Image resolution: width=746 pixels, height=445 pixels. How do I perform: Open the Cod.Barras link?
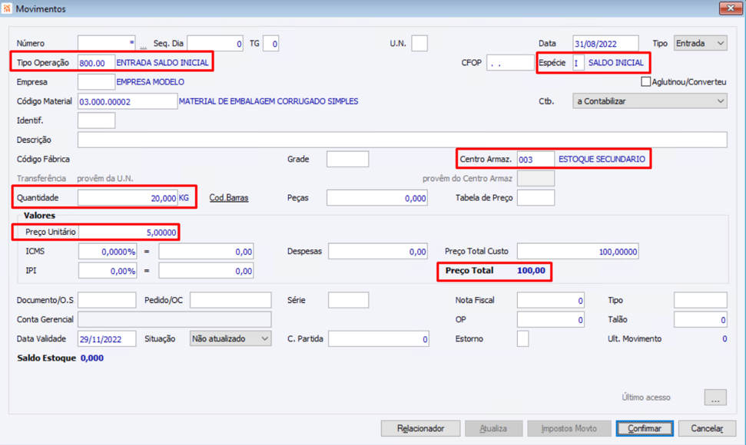coord(229,198)
